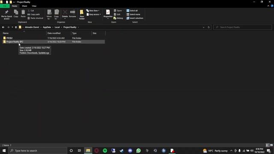The height and width of the screenshot is (154, 274).
Task: Open the Quick Access Toolbar dropdown
Action: click(14, 2)
